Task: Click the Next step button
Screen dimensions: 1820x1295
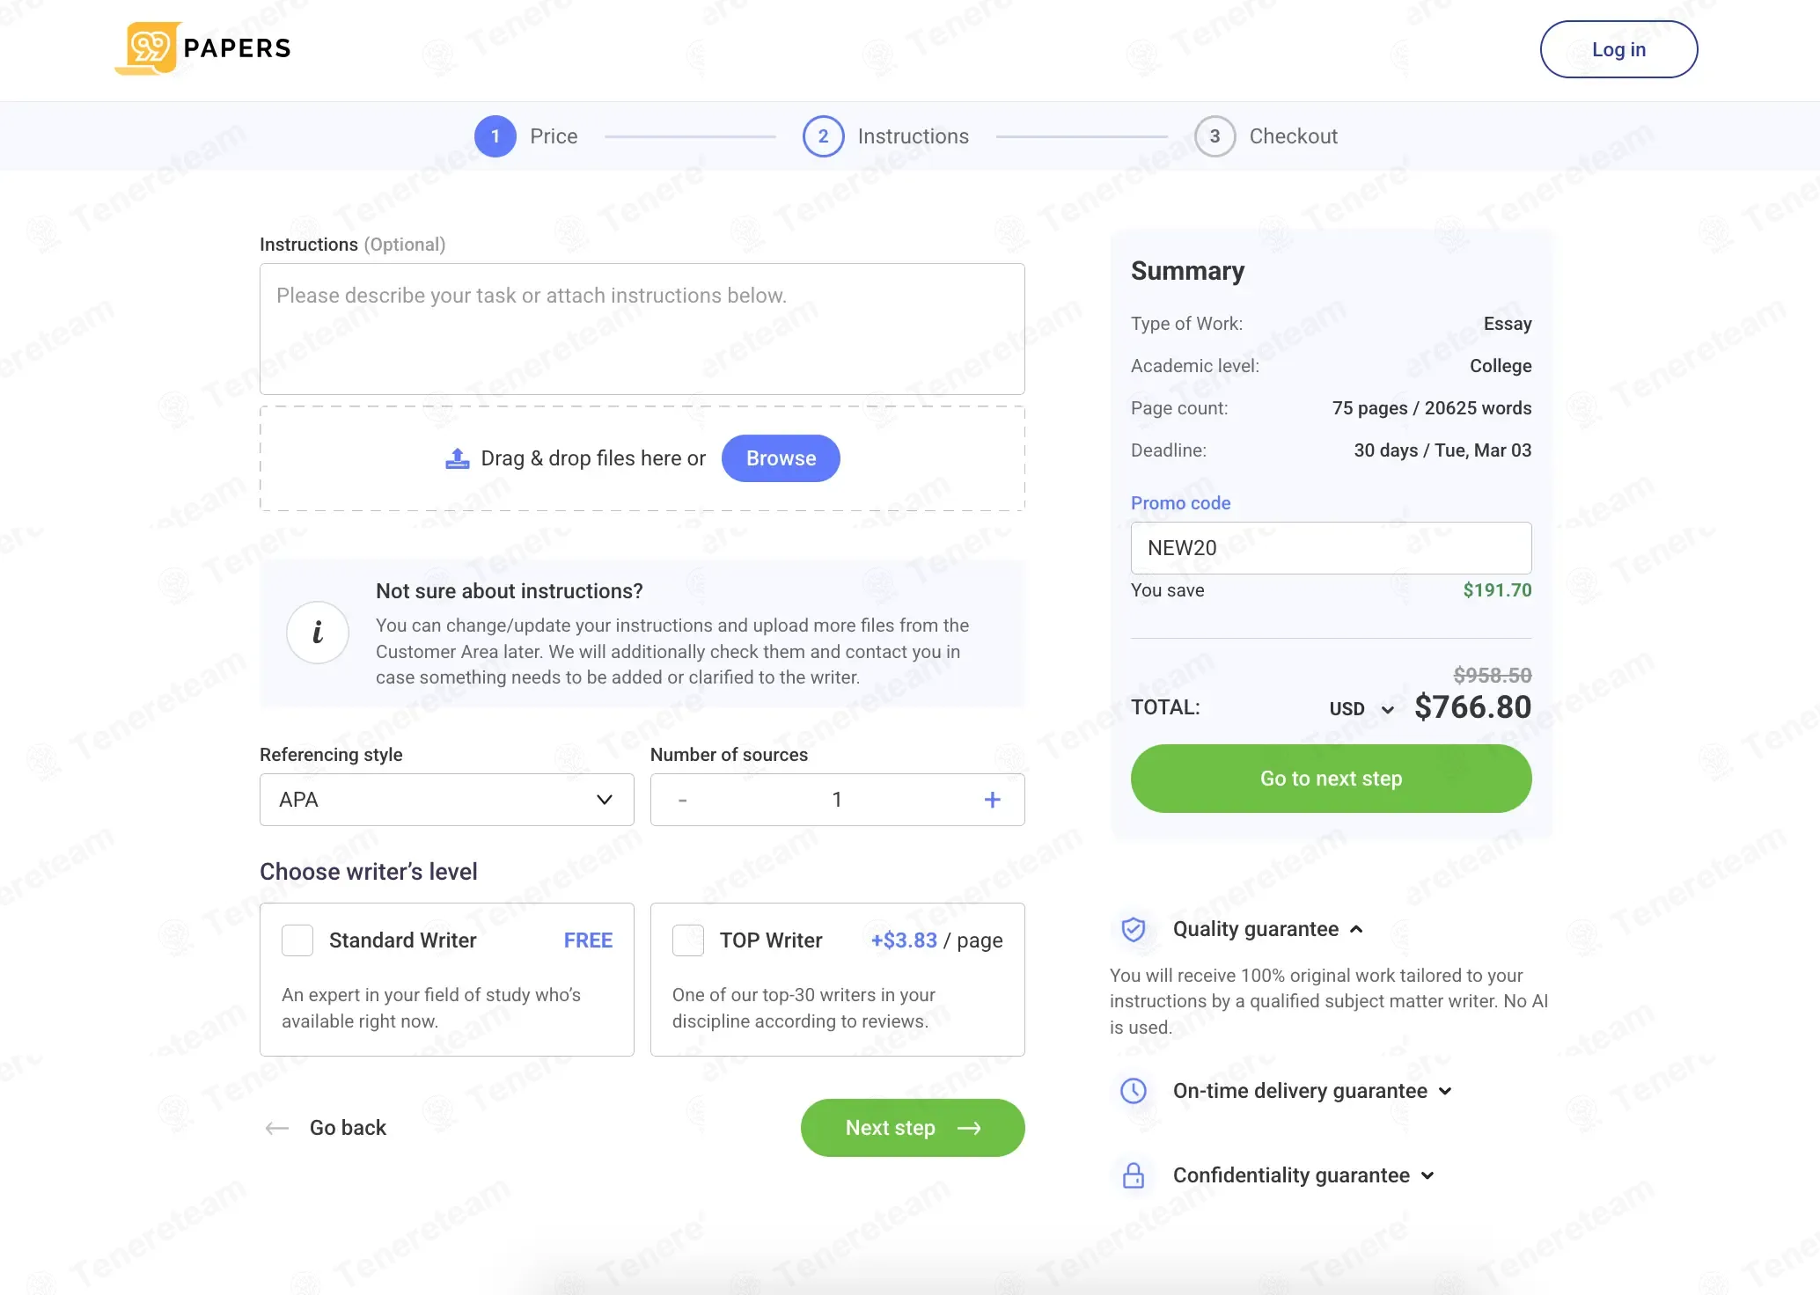Action: coord(913,1128)
